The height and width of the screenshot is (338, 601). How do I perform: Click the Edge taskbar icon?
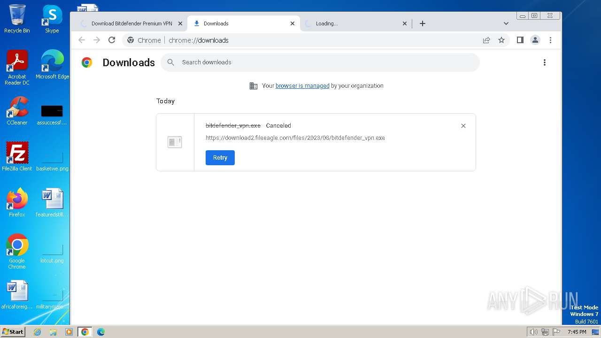click(x=101, y=332)
